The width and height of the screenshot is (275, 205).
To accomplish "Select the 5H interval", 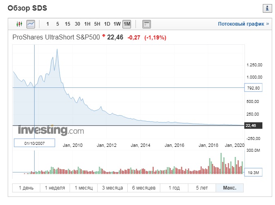I will tap(97, 24).
